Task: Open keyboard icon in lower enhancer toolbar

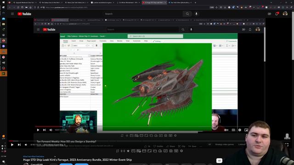Action: (x=176, y=151)
